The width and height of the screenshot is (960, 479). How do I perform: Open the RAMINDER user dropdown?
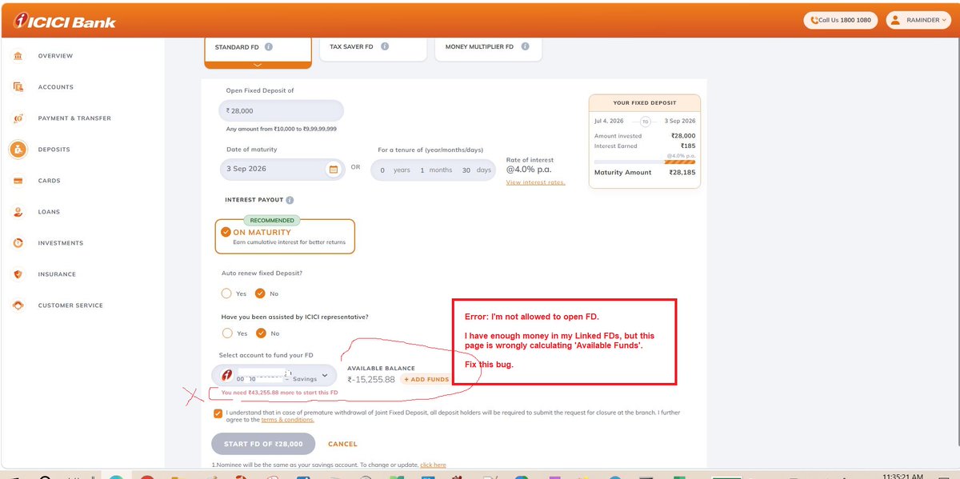coord(917,20)
